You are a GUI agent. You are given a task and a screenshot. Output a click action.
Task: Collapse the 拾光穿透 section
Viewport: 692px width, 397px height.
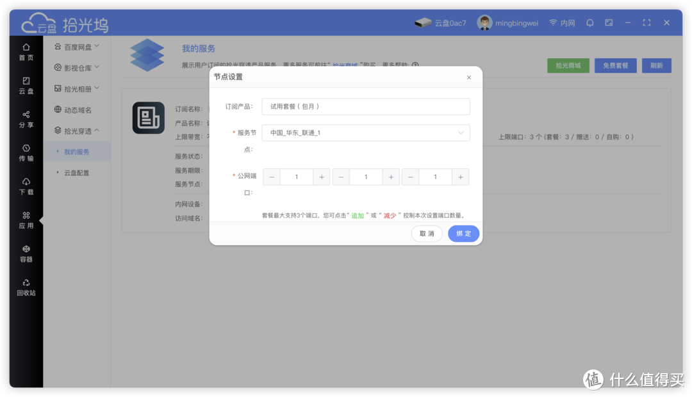point(76,130)
